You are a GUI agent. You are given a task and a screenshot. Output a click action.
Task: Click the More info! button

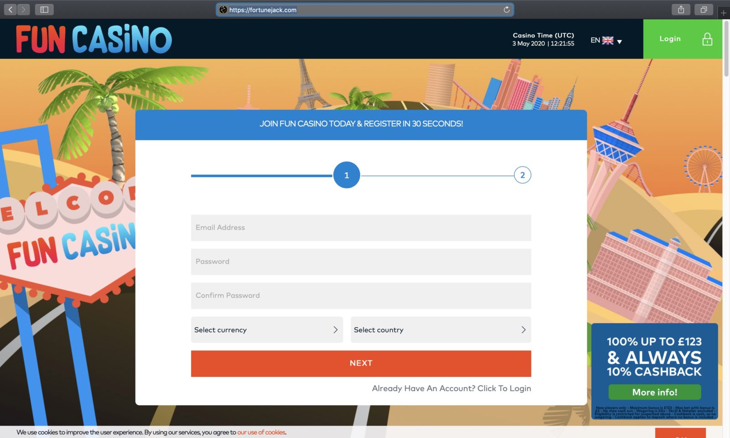tap(655, 392)
